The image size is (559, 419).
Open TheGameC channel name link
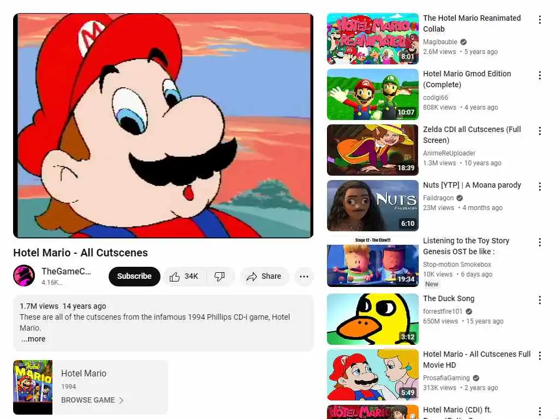click(66, 272)
